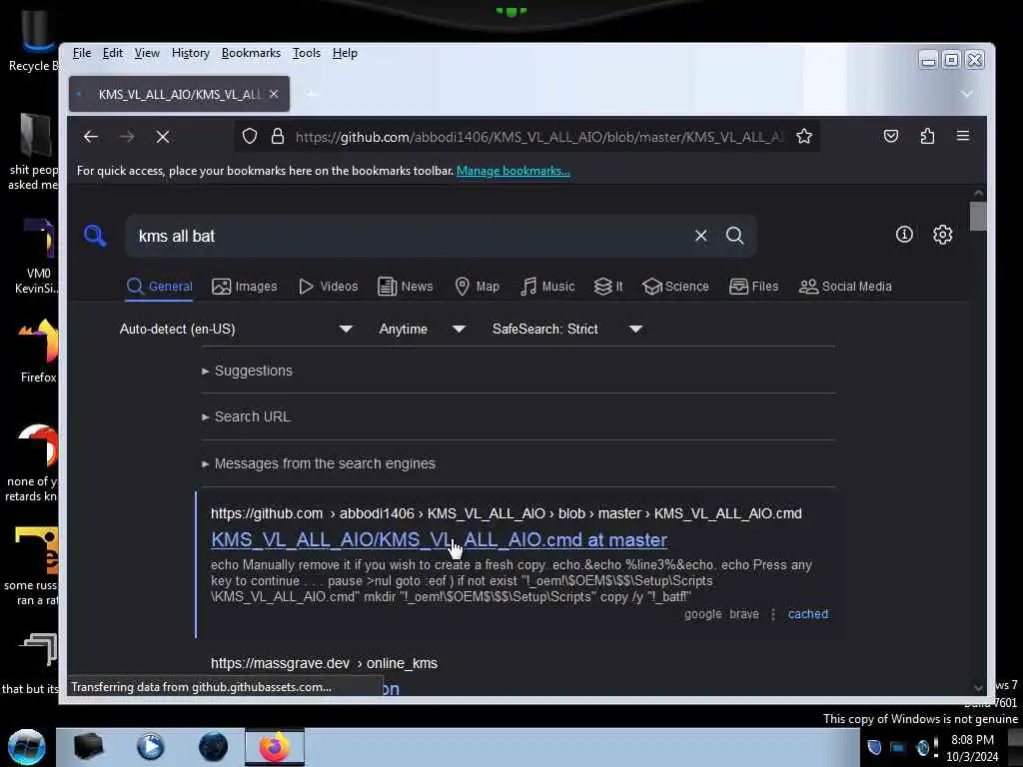The image size is (1023, 767).
Task: Open the Anytime time range dropdown
Action: click(422, 329)
